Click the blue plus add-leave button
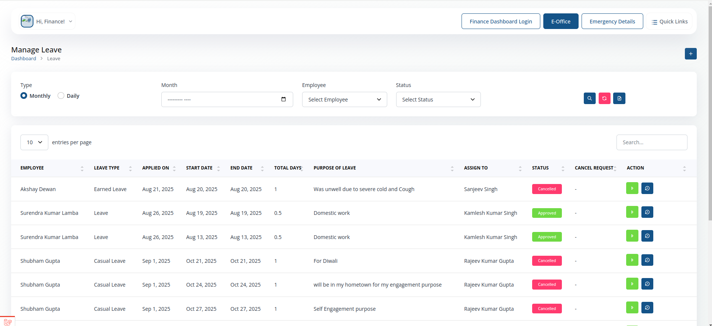712x326 pixels. [690, 54]
